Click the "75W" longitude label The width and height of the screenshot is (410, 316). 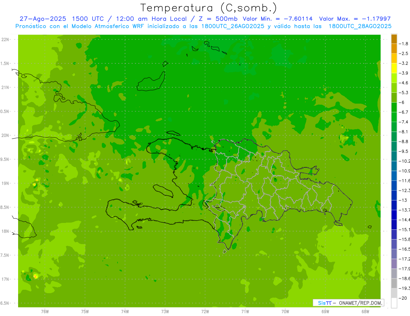pyautogui.click(x=85, y=311)
